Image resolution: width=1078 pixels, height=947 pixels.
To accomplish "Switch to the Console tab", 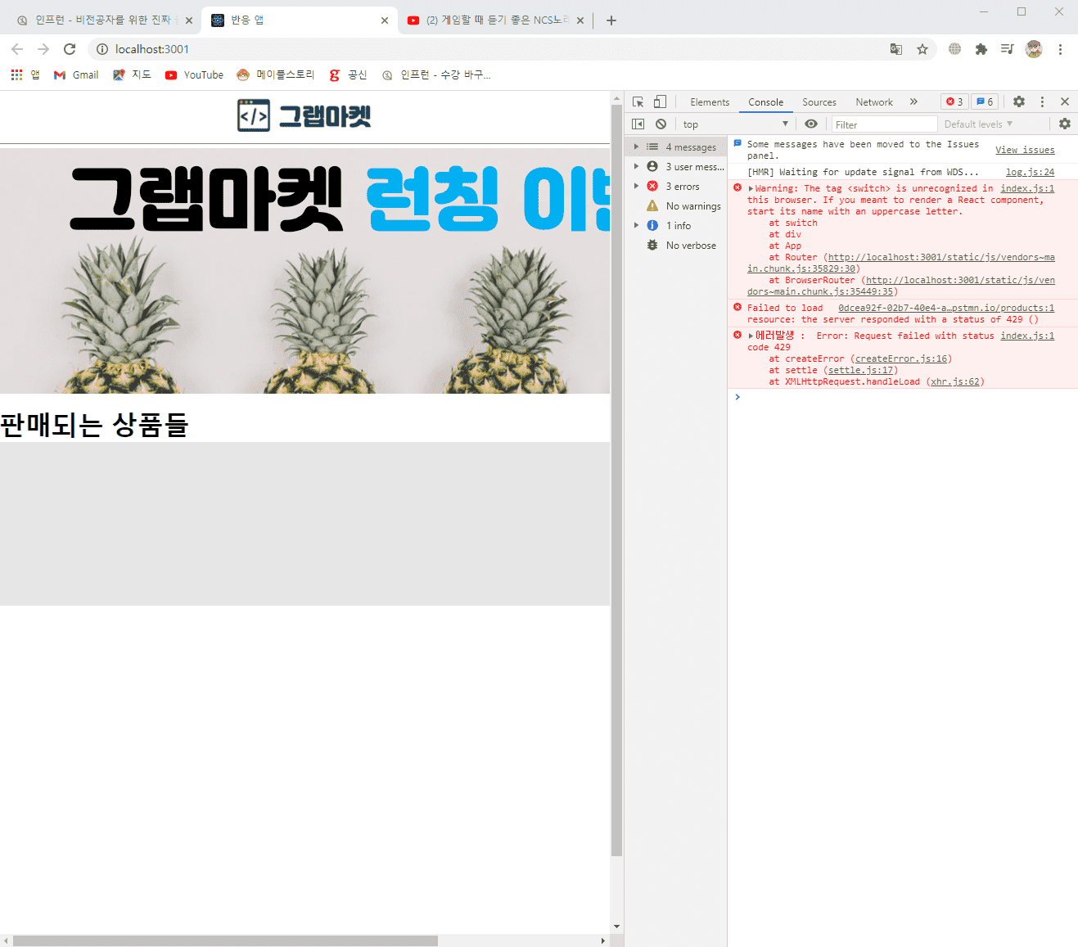I will coord(766,102).
